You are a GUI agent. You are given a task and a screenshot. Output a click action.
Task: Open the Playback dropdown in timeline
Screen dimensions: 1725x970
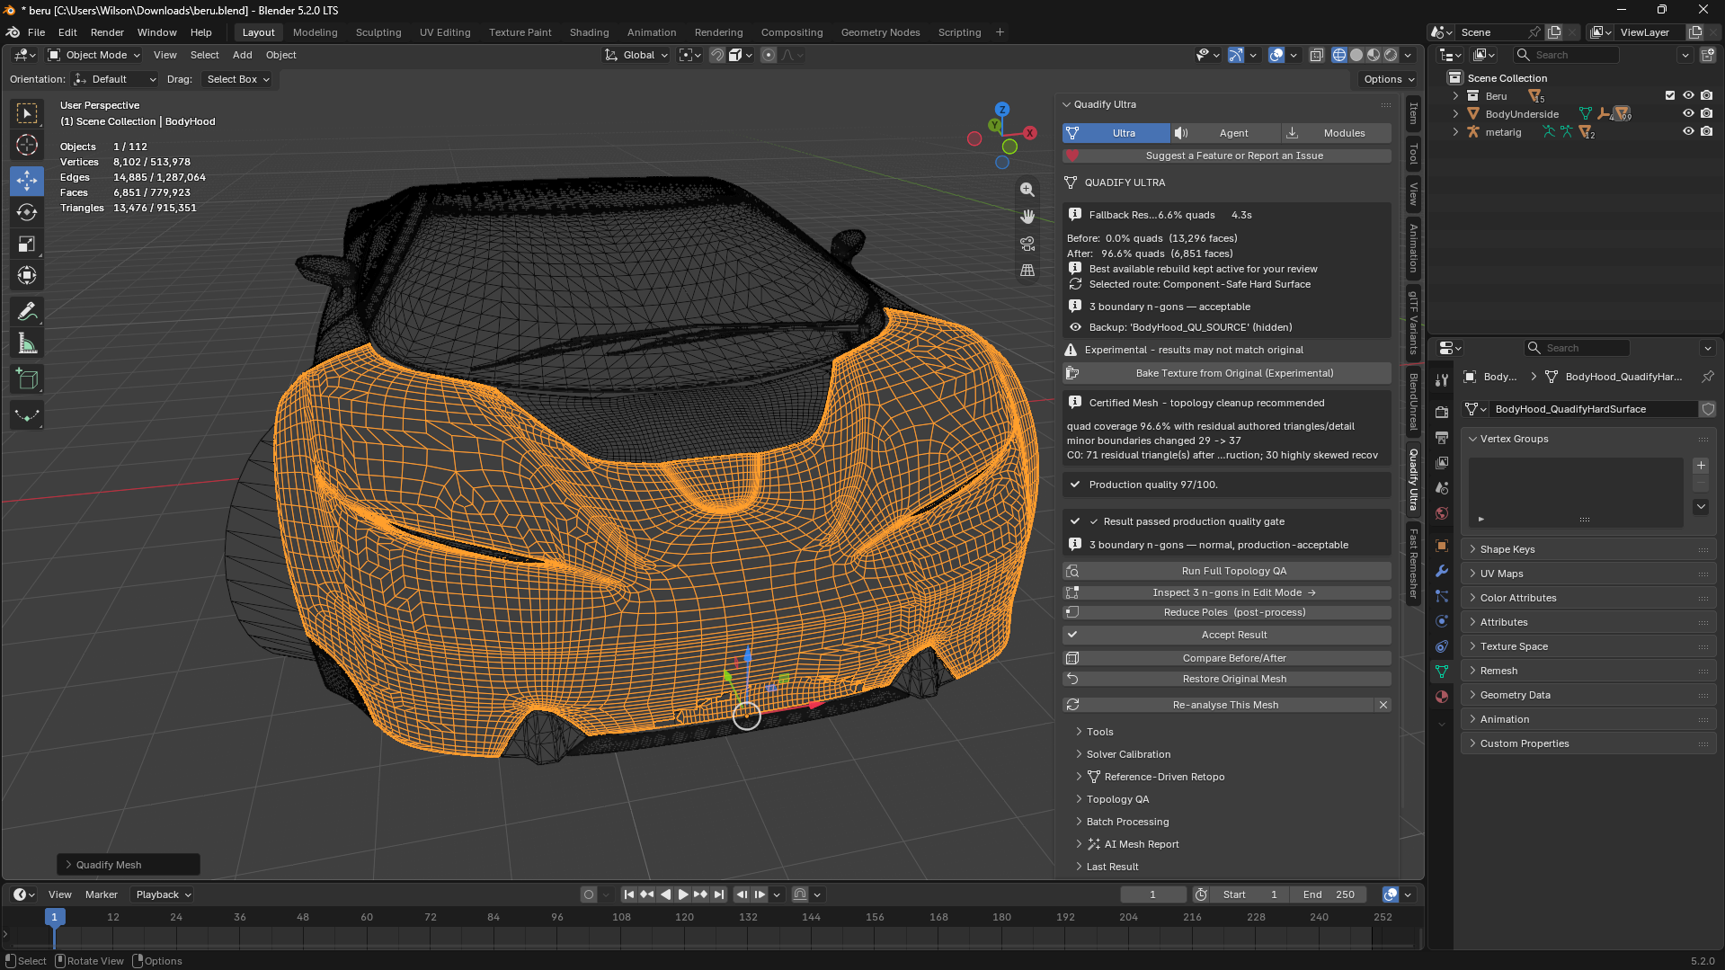click(x=163, y=894)
